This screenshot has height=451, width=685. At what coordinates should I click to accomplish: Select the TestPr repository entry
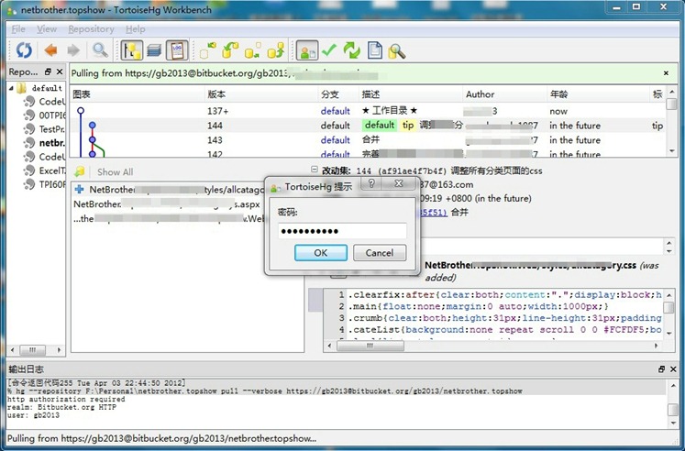pyautogui.click(x=44, y=129)
